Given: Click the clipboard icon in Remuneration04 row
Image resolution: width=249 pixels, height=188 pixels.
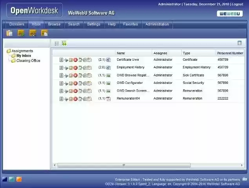Looking at the screenshot, I should [x=71, y=99].
